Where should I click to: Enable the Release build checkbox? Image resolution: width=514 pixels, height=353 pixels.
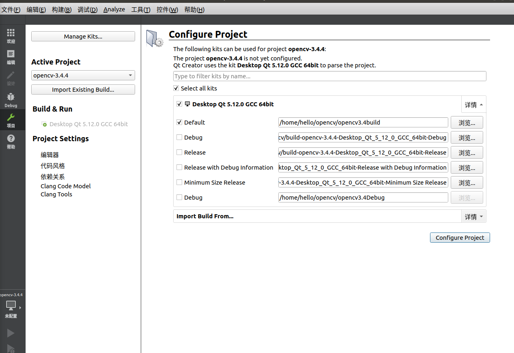click(x=179, y=152)
